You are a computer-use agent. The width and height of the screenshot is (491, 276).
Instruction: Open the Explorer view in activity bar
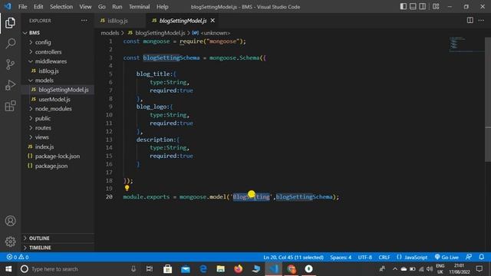tap(10, 23)
